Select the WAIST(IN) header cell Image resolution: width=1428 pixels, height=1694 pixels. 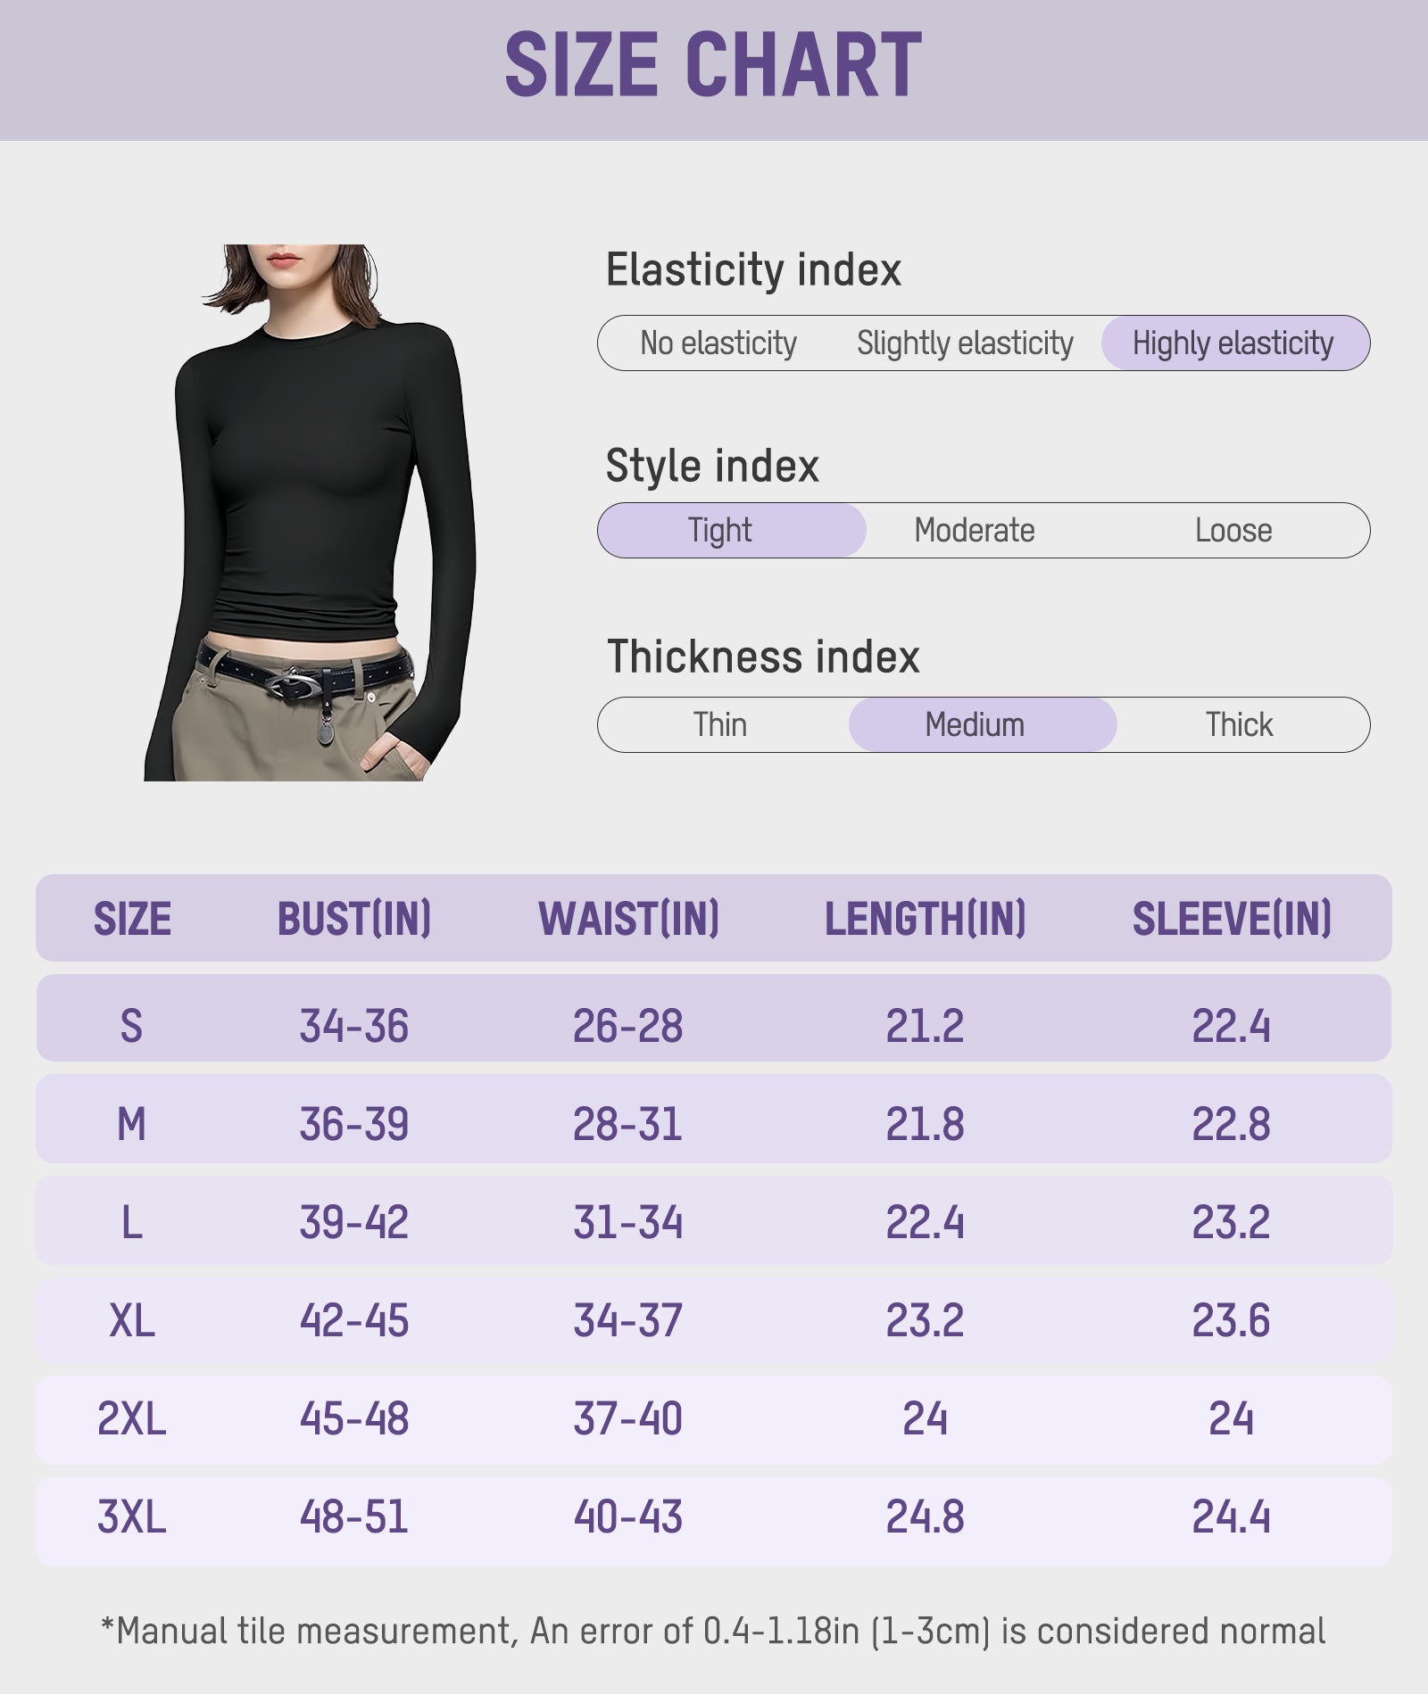click(x=629, y=919)
